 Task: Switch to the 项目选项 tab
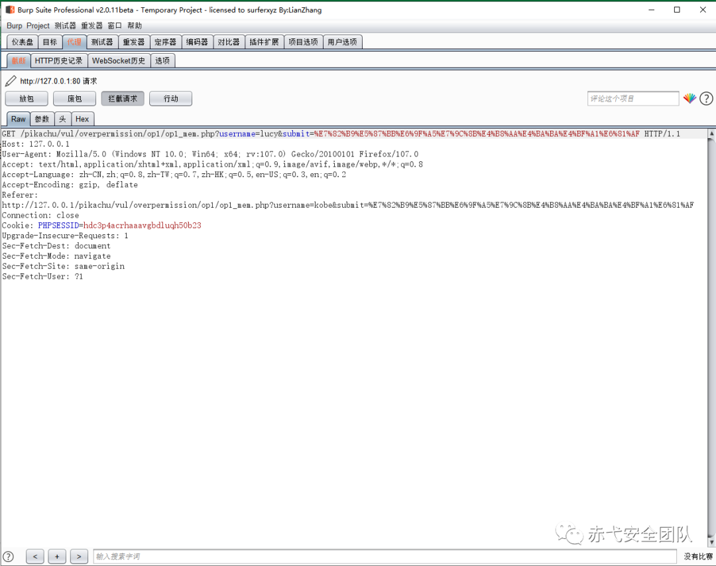(303, 42)
